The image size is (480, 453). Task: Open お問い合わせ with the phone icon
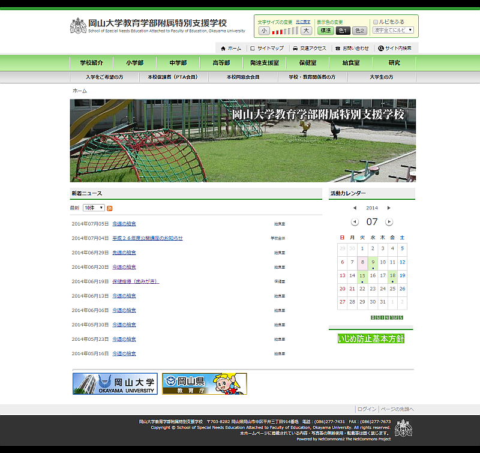point(352,48)
